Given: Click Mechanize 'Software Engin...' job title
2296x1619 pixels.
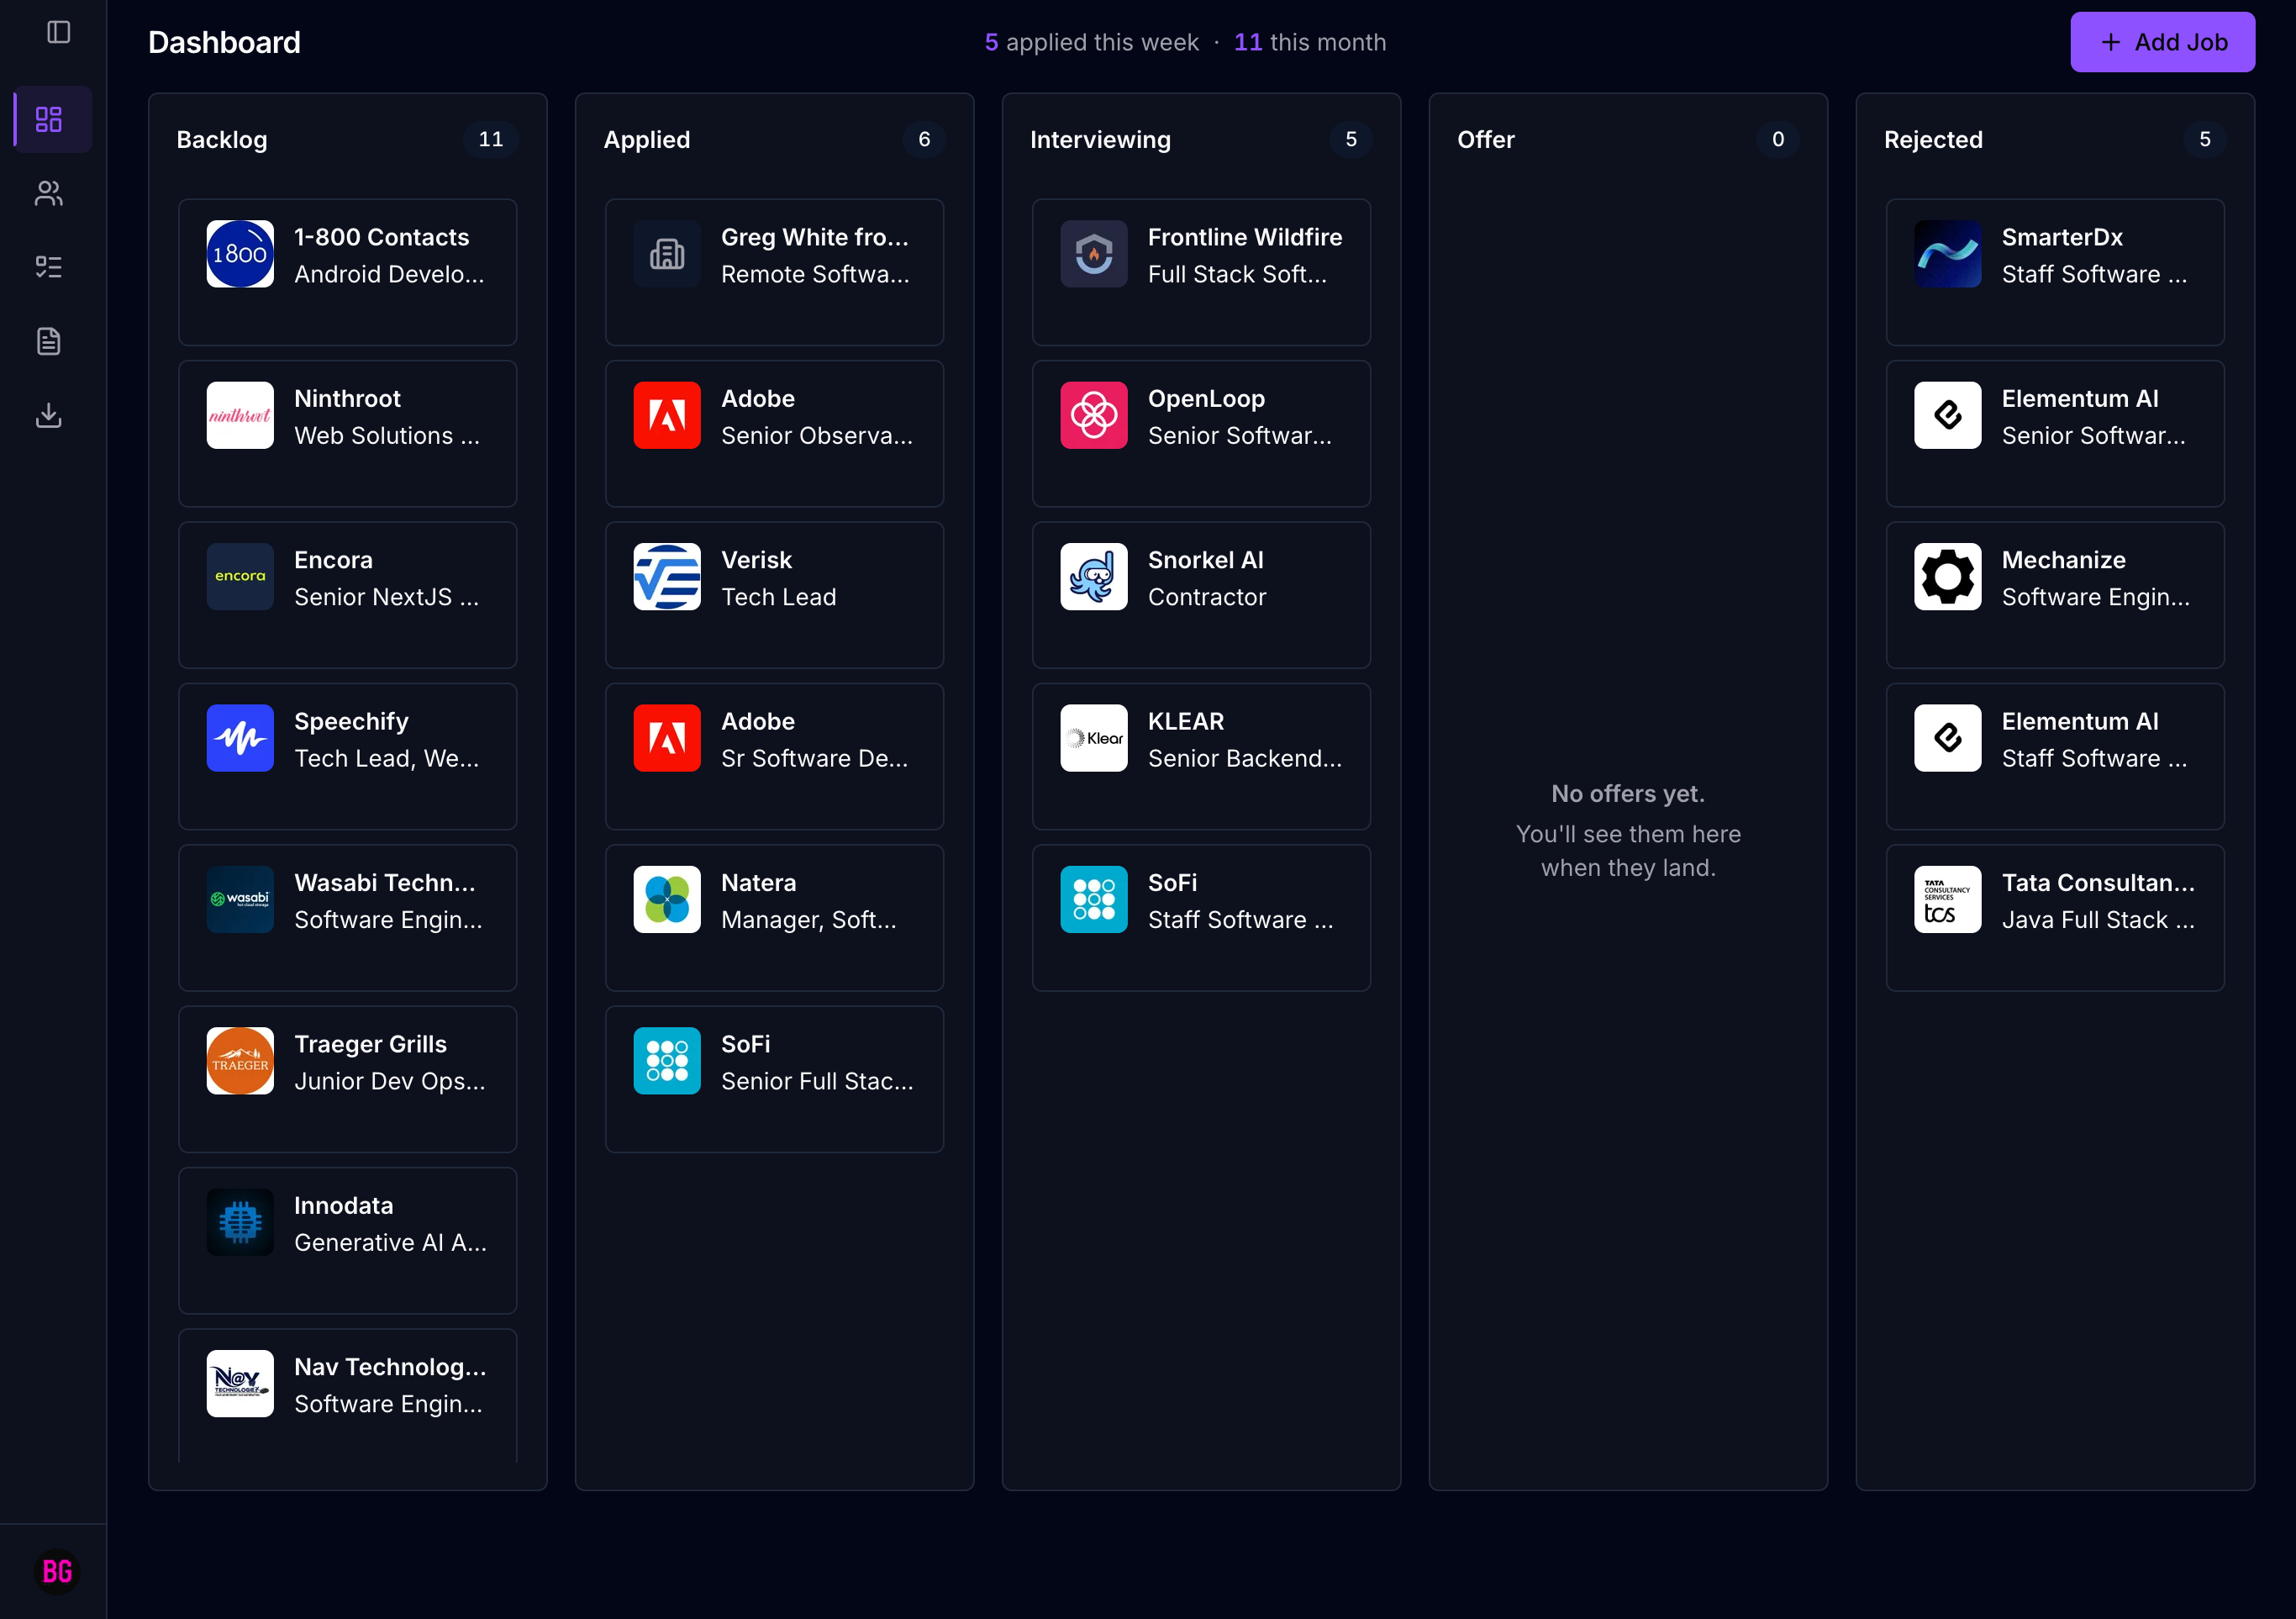Looking at the screenshot, I should (x=2096, y=597).
